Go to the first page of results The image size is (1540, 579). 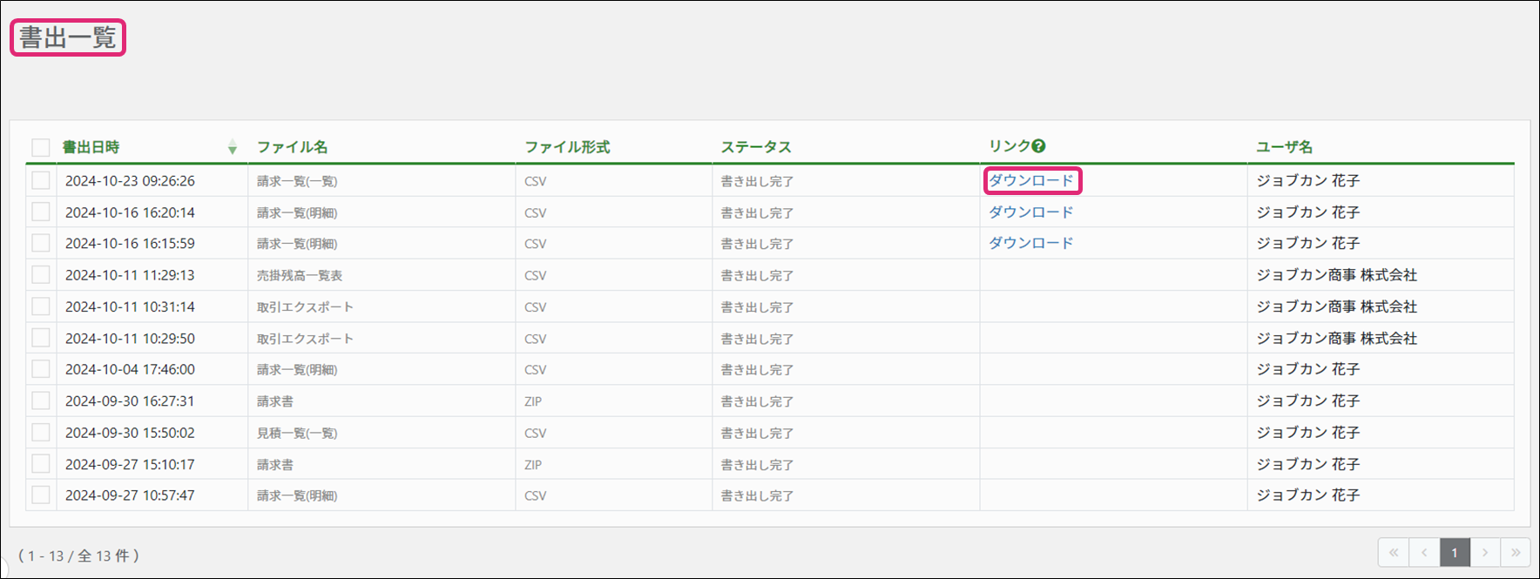pos(1393,553)
